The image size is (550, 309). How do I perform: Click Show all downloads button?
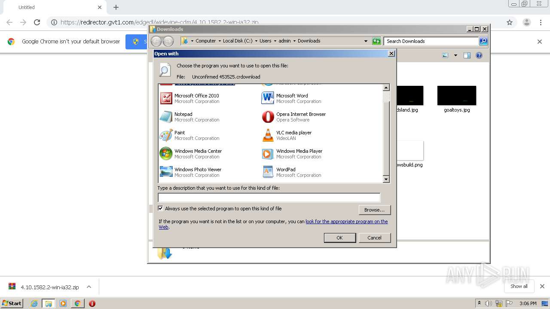coord(519,286)
